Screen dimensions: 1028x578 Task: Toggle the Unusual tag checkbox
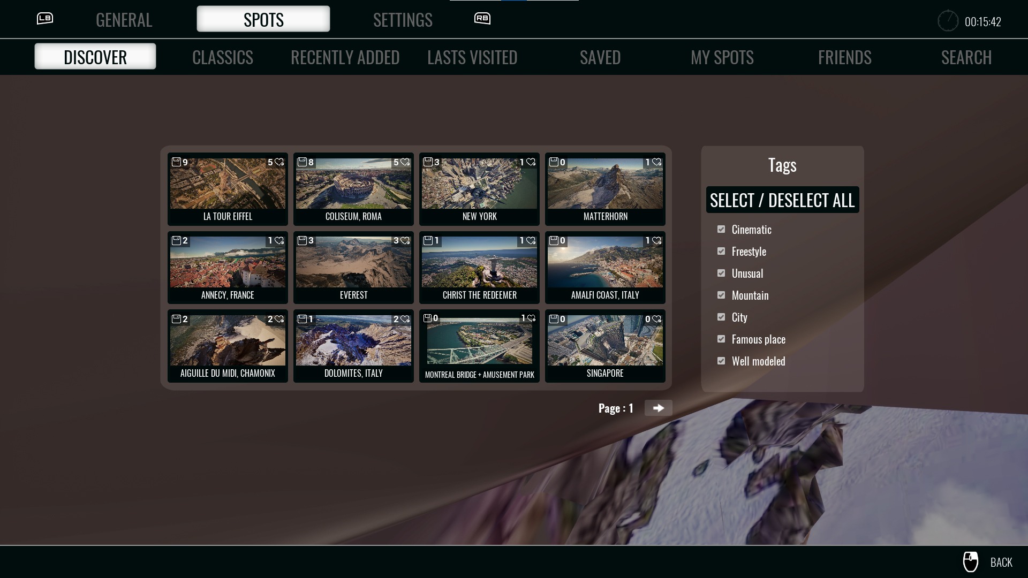pos(721,273)
